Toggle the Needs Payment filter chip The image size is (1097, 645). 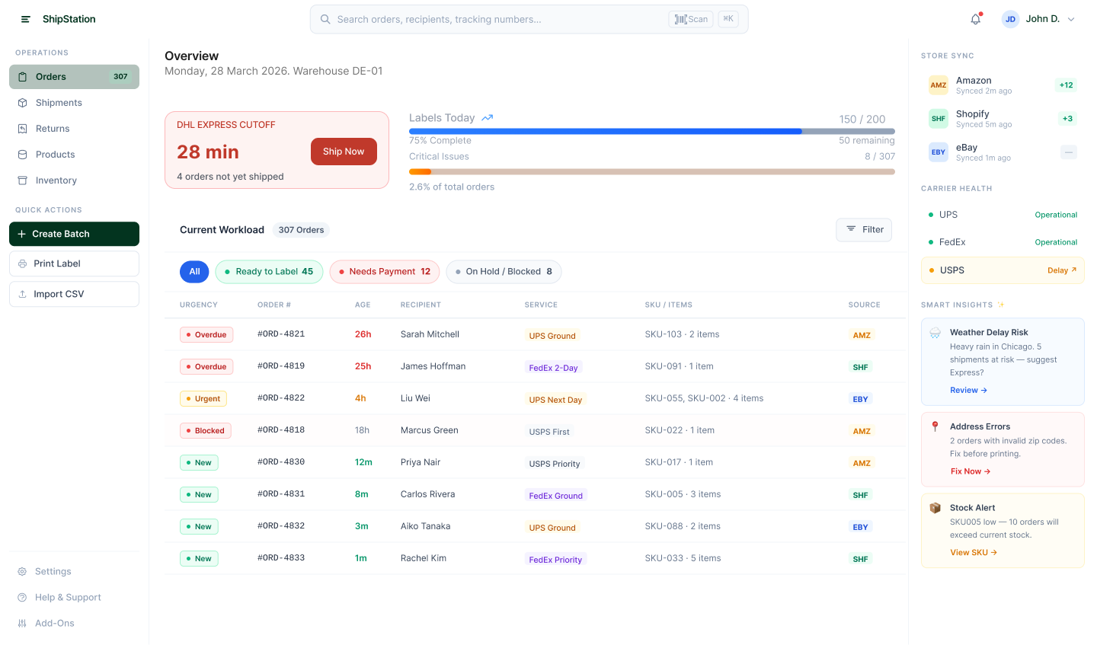click(384, 272)
